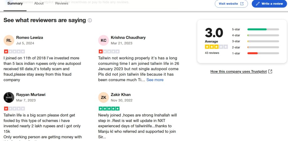Screen dimensions: 288x141
Task: Select the Summary tab
Action: point(15,3)
